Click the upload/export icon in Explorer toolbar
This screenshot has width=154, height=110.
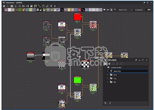[x=113, y=64]
